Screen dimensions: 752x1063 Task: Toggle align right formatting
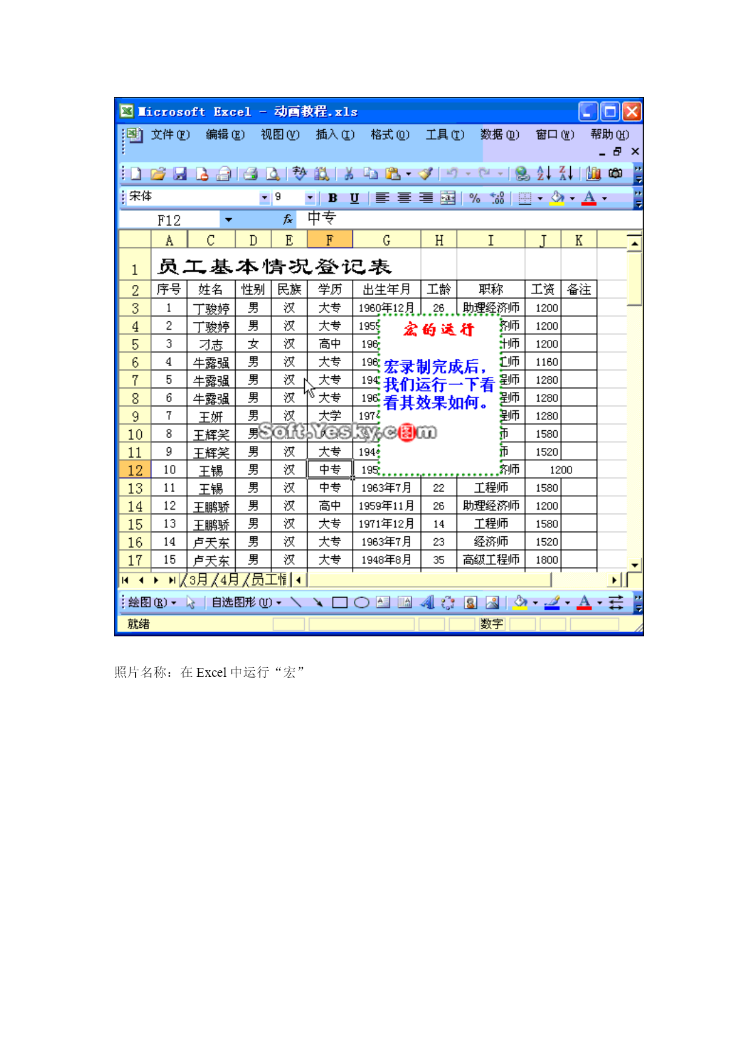click(x=426, y=198)
